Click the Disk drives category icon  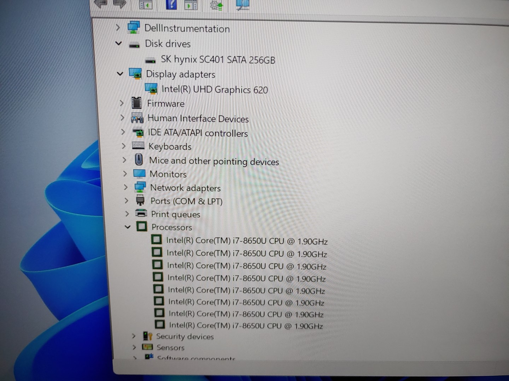pos(134,45)
